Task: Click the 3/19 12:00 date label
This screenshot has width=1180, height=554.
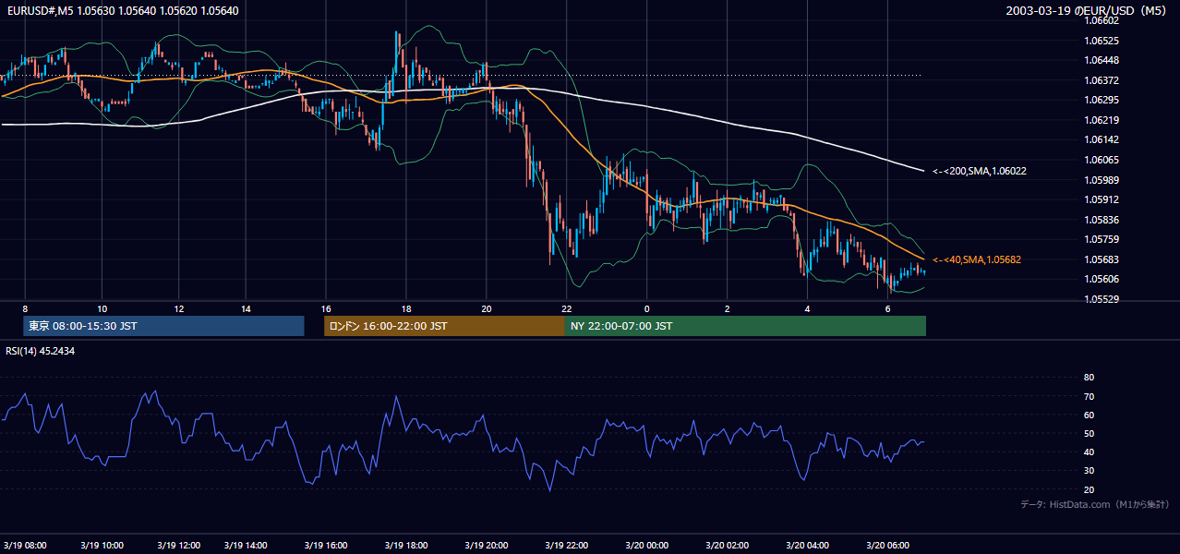Action: [x=179, y=546]
